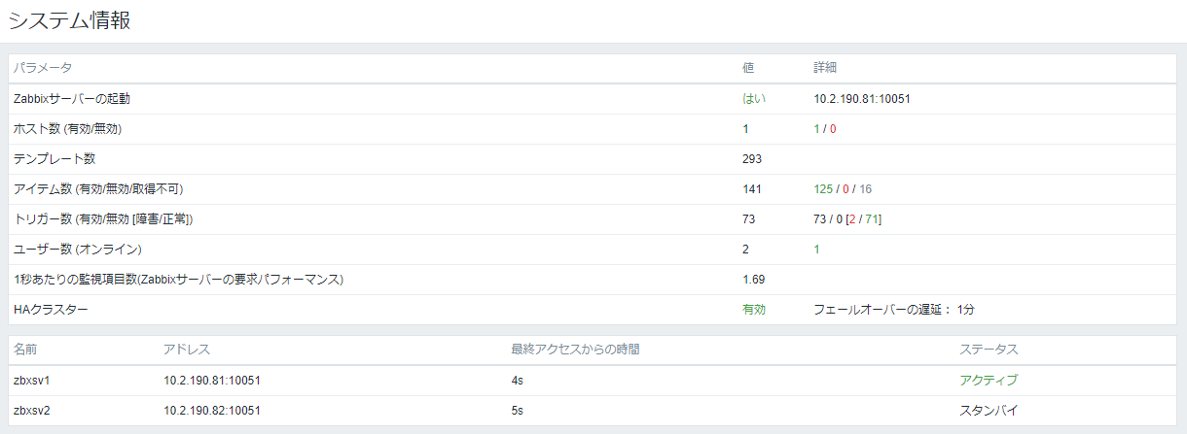Click the システム情報 page title

click(69, 21)
